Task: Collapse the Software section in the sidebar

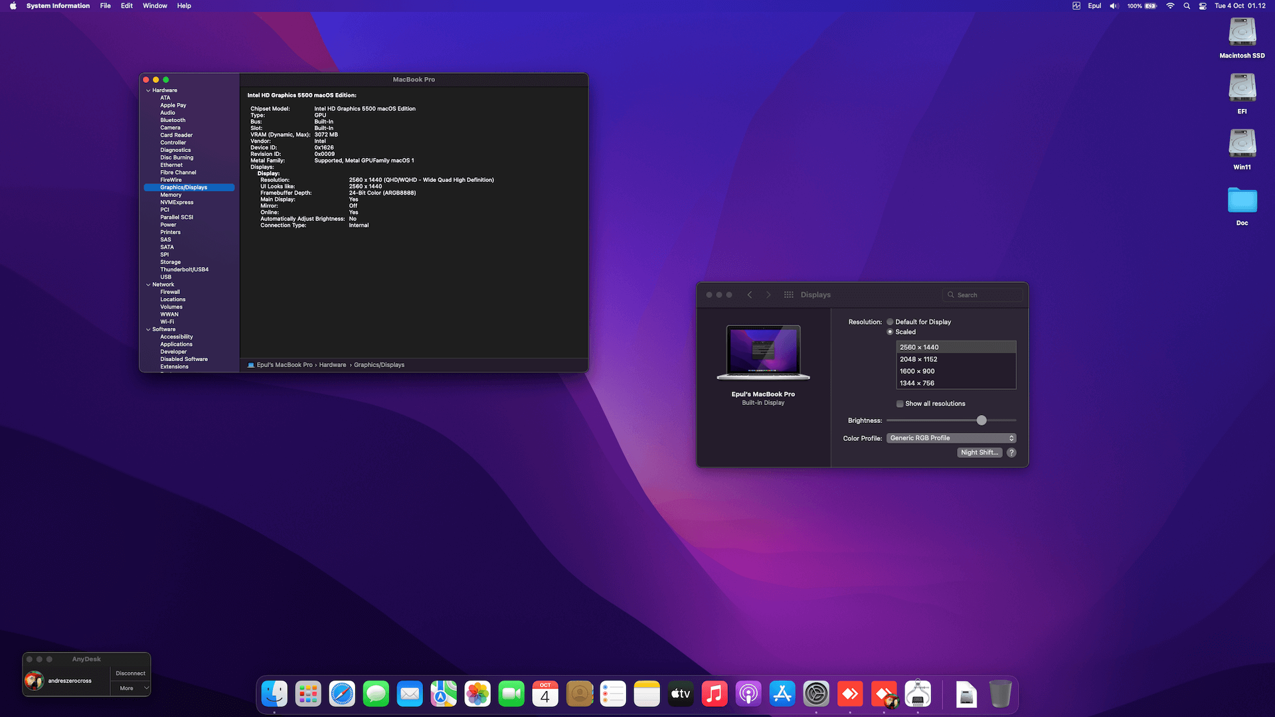Action: pyautogui.click(x=148, y=329)
